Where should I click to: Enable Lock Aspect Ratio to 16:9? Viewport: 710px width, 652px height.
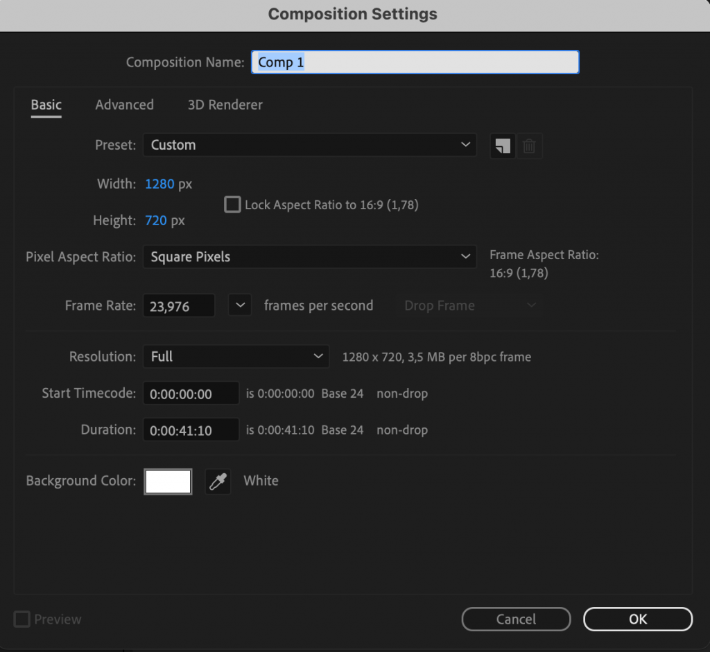click(x=232, y=204)
